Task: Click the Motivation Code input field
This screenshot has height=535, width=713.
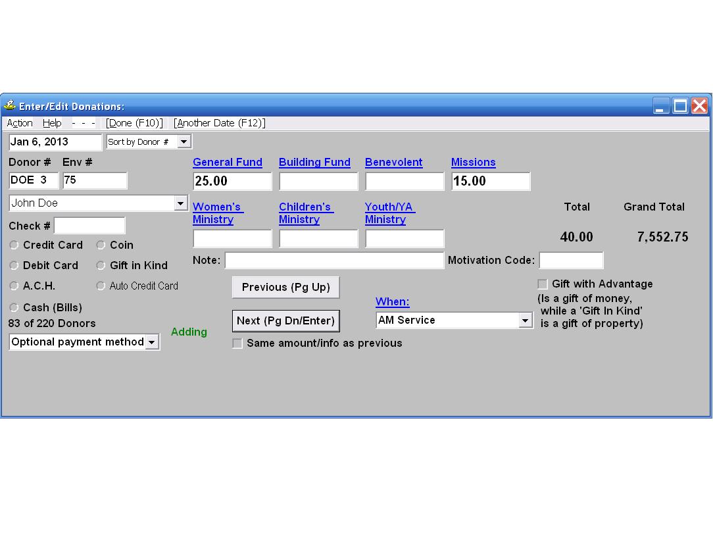Action: click(571, 260)
